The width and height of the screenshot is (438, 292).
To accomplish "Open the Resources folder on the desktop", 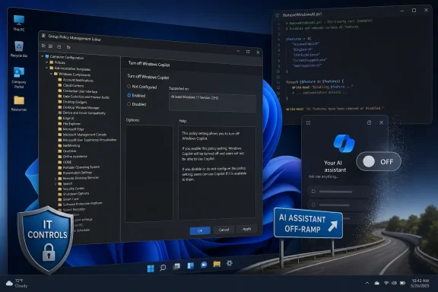I will (x=19, y=103).
